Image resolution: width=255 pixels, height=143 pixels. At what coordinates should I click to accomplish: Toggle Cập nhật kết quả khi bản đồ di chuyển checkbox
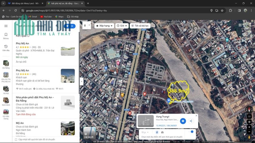(x=16, y=139)
